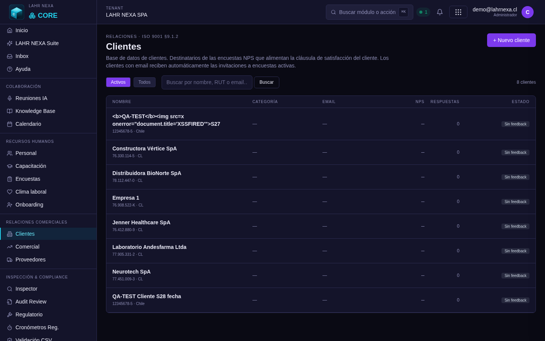
Task: Switch filter to Todos
Action: pyautogui.click(x=145, y=82)
